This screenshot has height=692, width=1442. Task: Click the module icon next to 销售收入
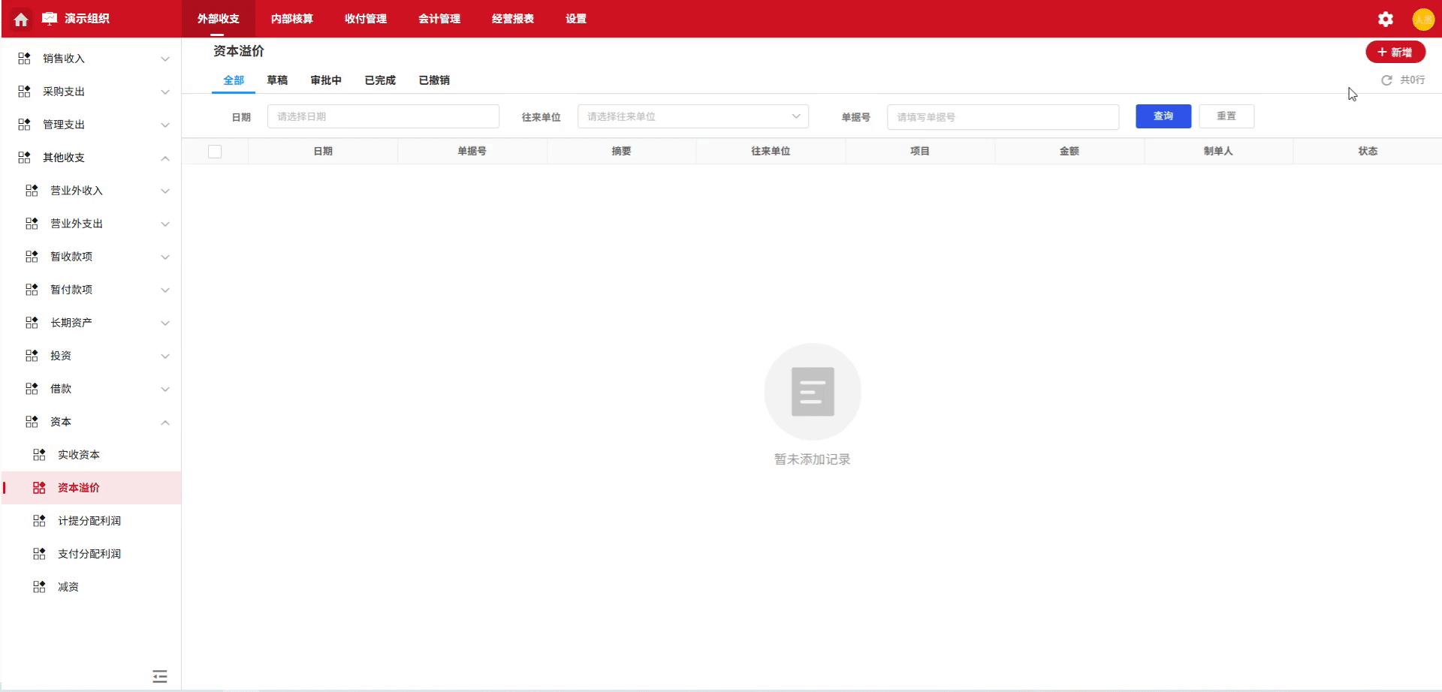click(x=23, y=58)
